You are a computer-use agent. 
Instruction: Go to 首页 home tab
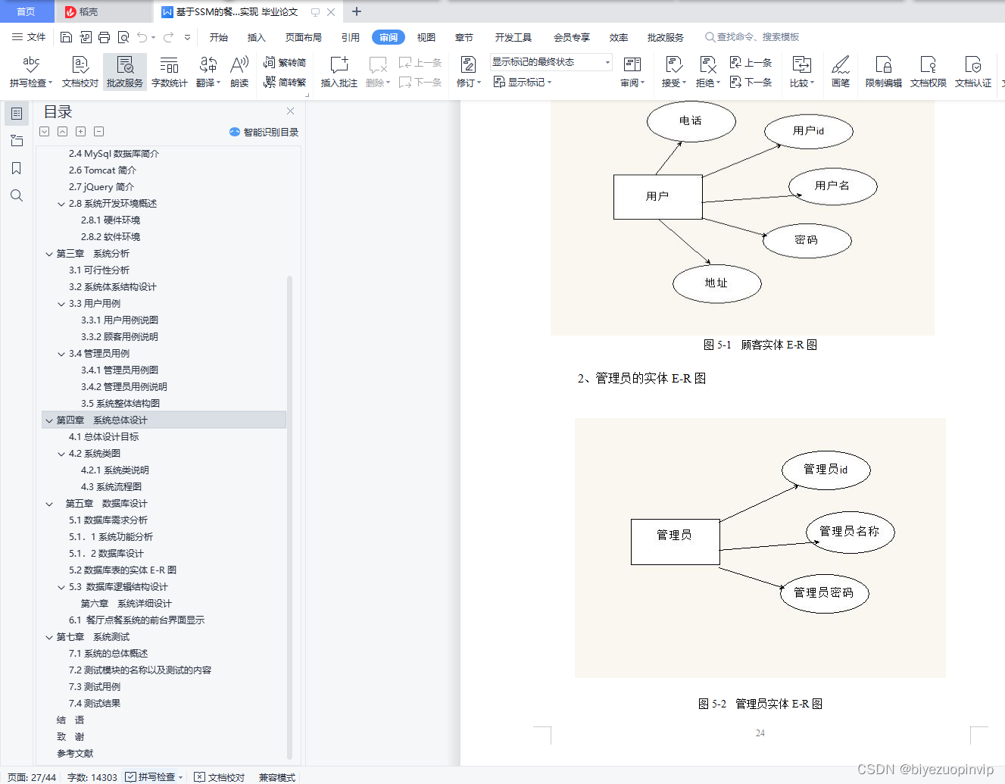[x=27, y=11]
